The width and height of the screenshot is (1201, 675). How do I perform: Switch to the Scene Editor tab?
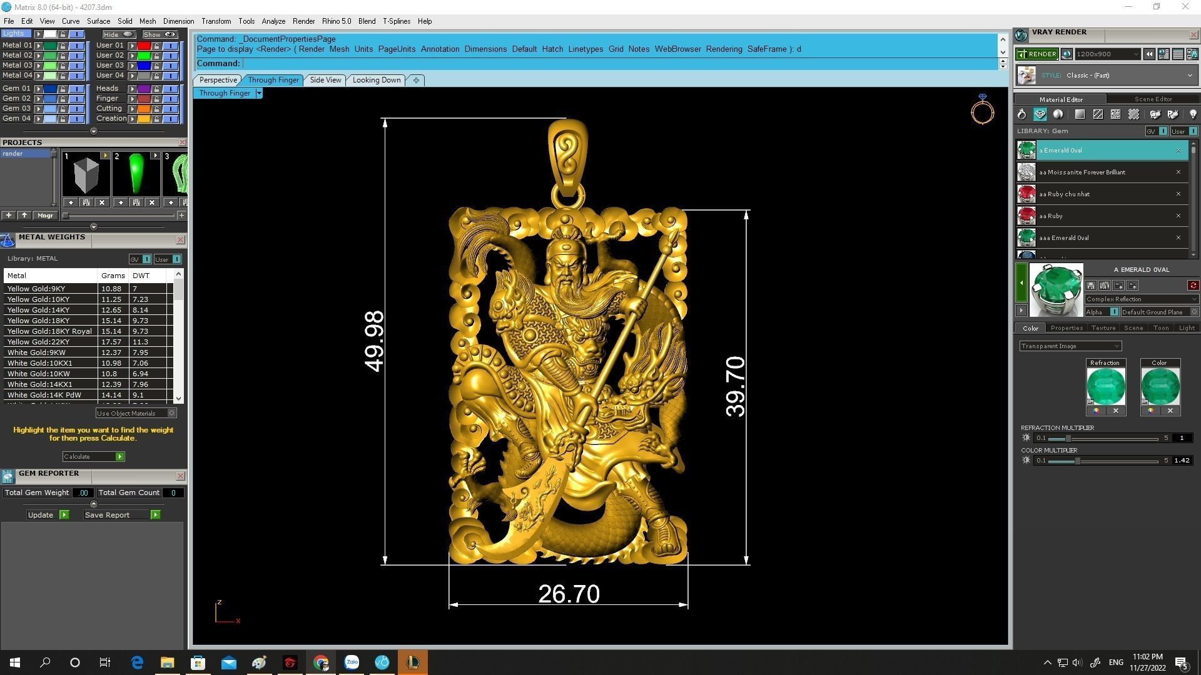(x=1153, y=99)
